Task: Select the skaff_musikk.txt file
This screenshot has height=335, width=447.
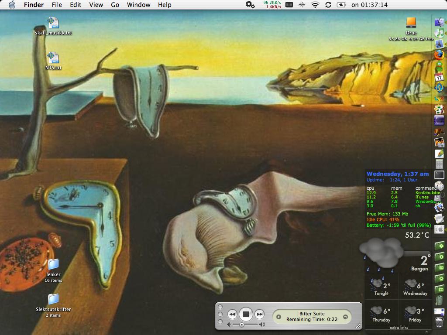Action: point(53,23)
